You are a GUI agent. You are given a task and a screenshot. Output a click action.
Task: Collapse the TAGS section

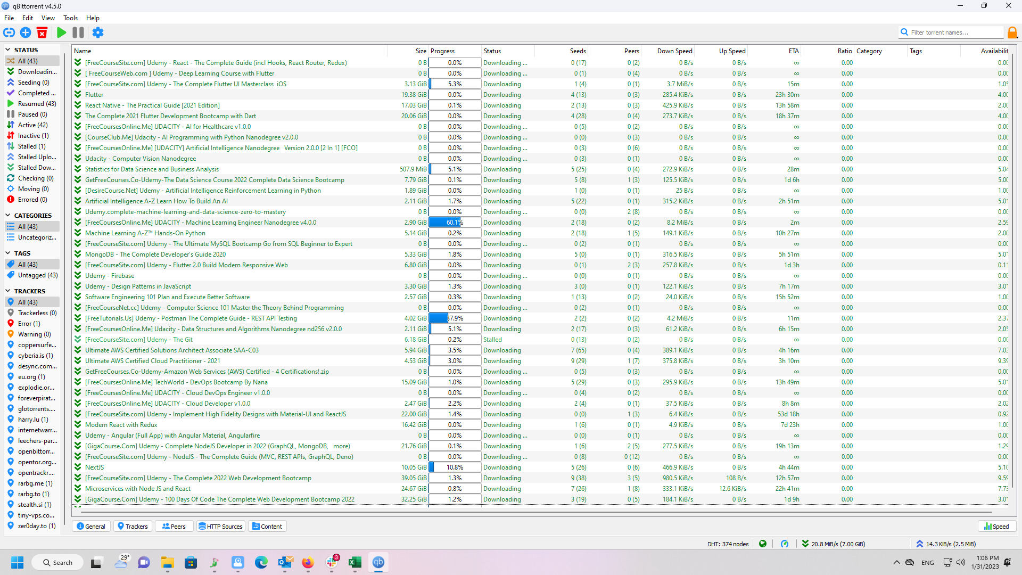tap(8, 253)
